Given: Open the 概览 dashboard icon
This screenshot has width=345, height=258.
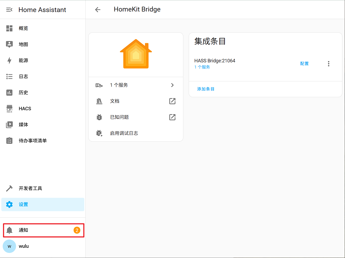Looking at the screenshot, I should pos(9,28).
